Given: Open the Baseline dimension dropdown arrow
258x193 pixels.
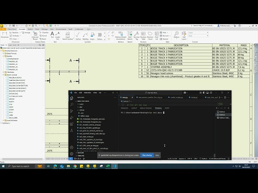Looking at the screenshot, I should point(20,33).
